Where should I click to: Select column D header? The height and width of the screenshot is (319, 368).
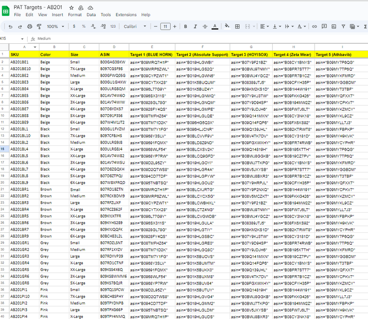point(114,47)
